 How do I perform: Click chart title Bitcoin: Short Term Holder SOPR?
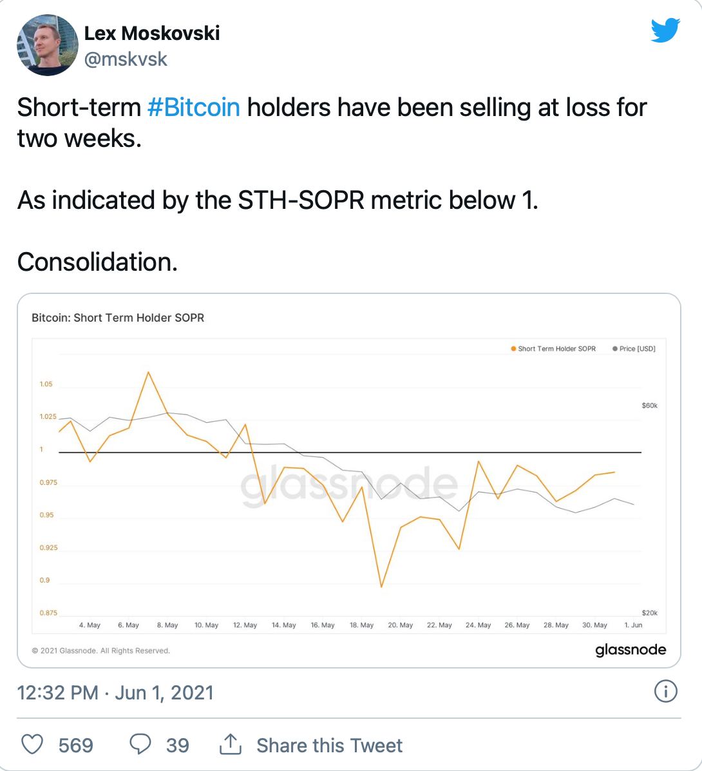click(x=118, y=318)
